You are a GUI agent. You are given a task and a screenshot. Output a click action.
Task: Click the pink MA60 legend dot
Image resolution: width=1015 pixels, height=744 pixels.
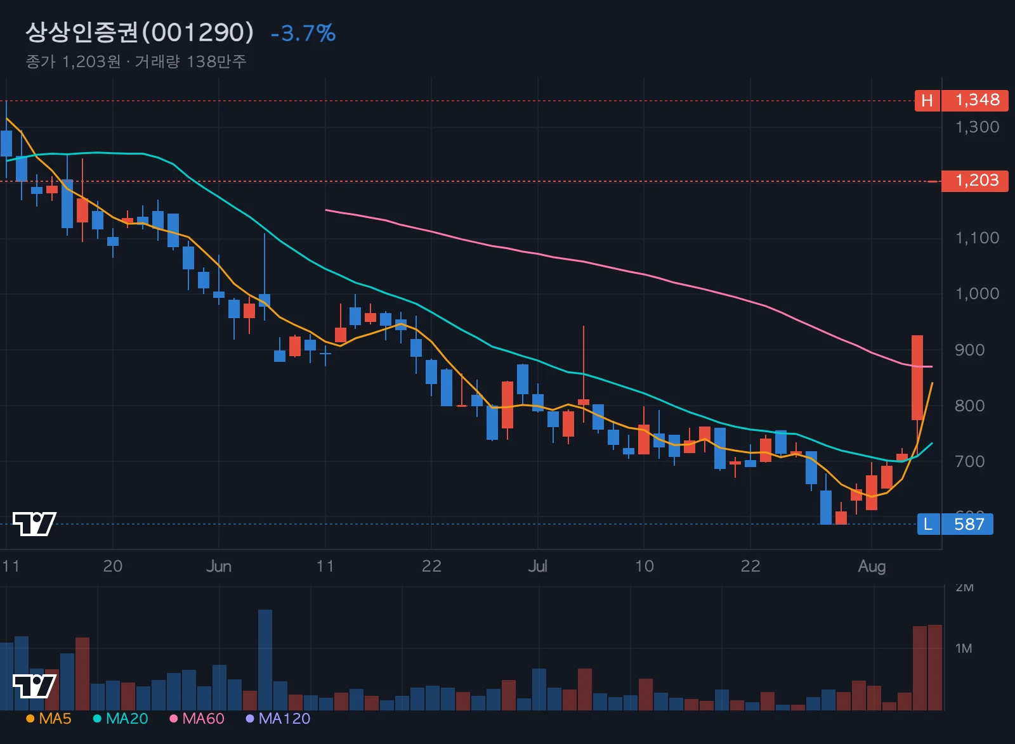tap(173, 719)
